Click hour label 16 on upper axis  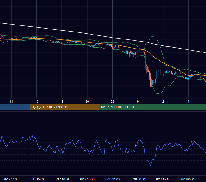tap(37, 102)
